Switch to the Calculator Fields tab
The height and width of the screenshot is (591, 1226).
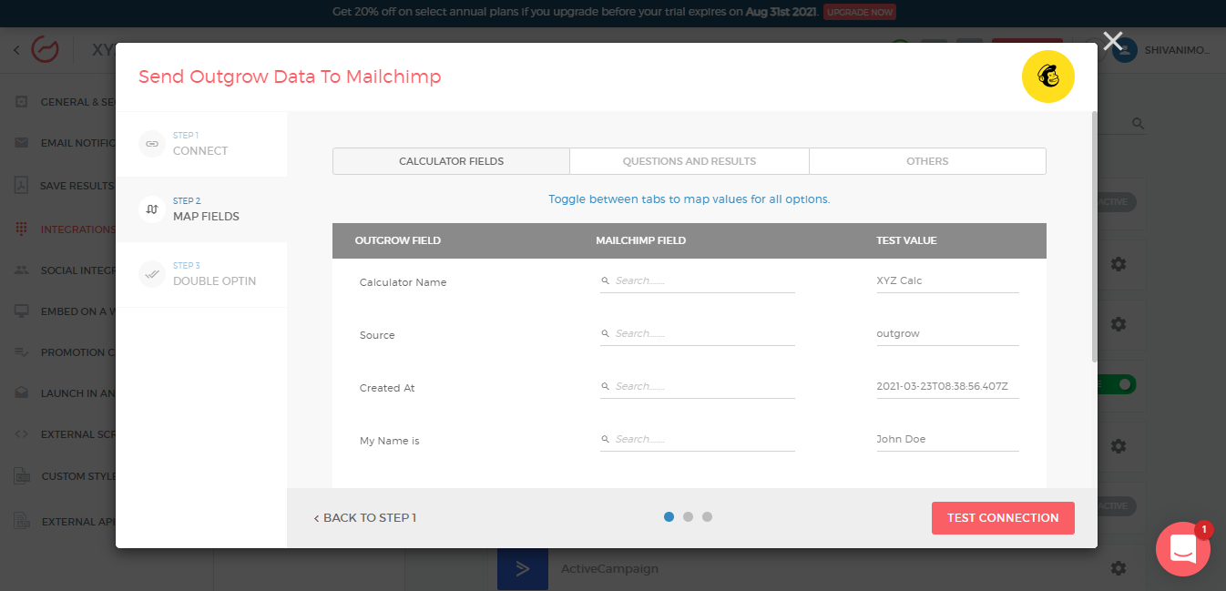(452, 161)
